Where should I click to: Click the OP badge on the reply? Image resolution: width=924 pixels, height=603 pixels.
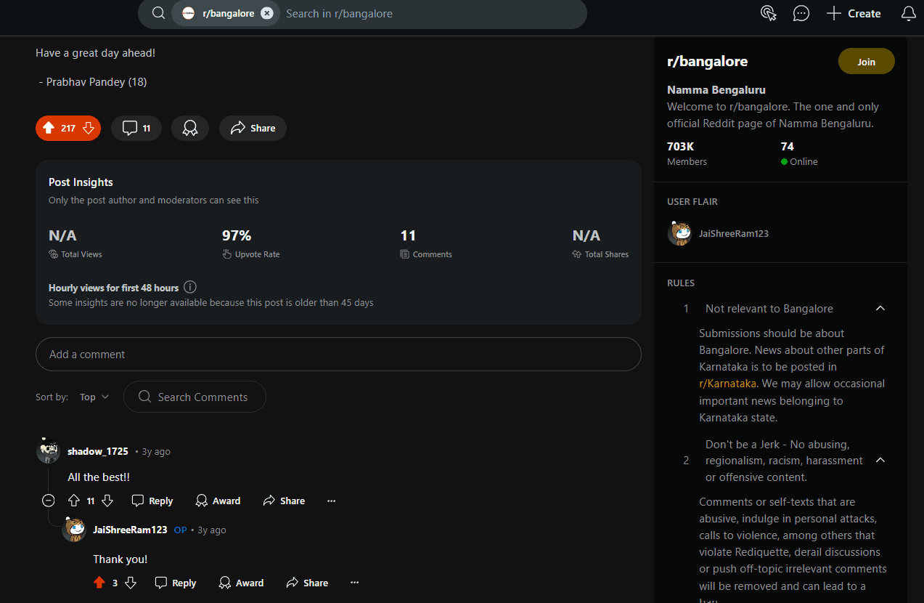181,530
